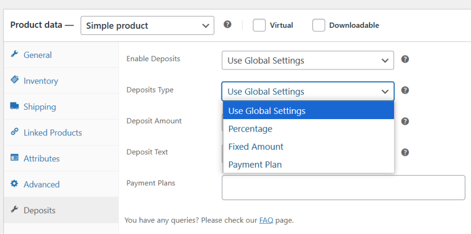Choose Percentage from the list
This screenshot has width=471, height=234.
pyautogui.click(x=250, y=128)
